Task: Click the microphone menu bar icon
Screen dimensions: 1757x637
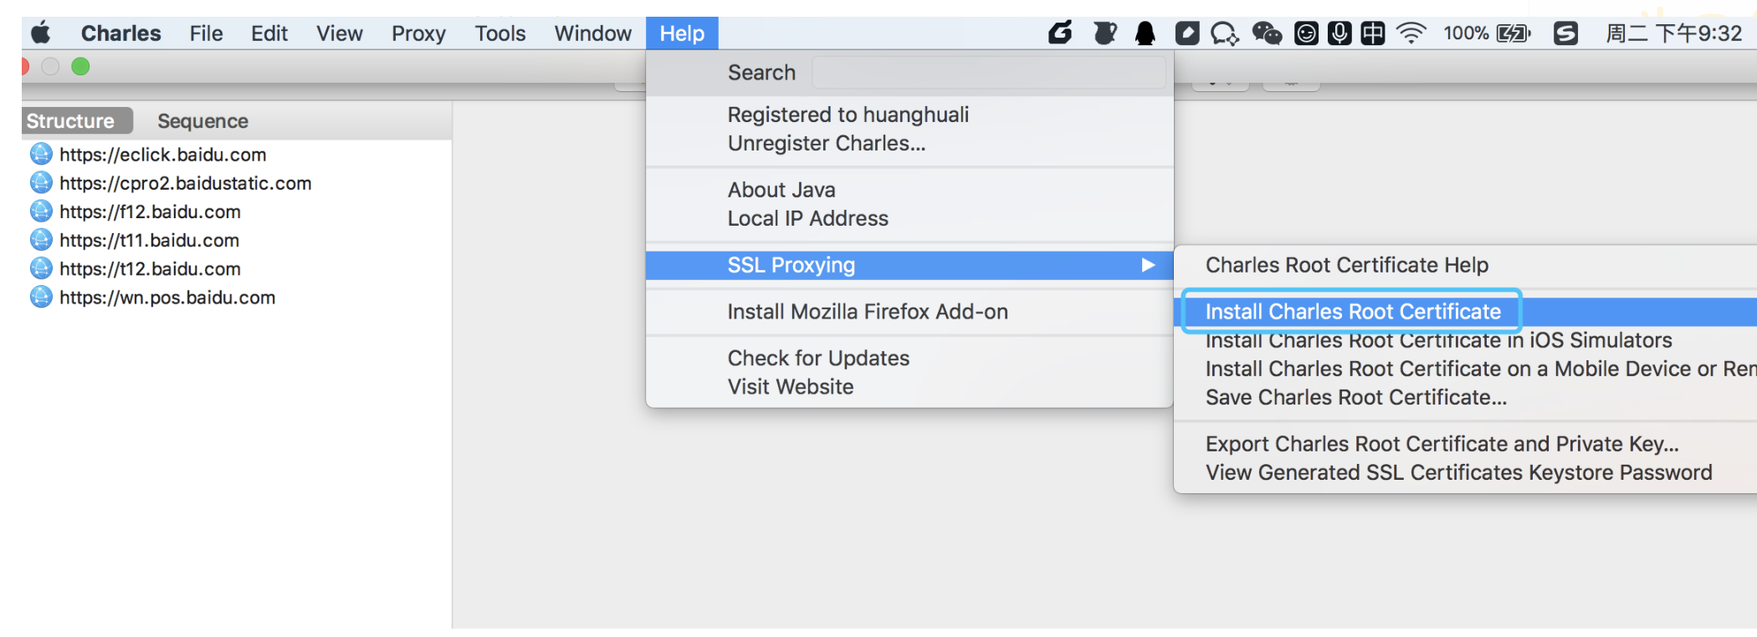Action: [1340, 33]
